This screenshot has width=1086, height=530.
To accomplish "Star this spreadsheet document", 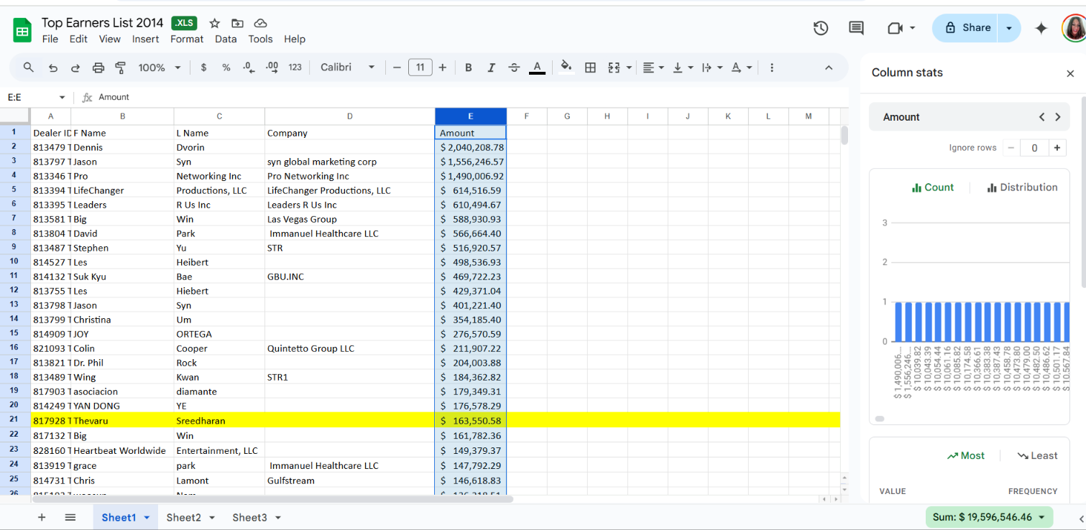I will tap(214, 24).
